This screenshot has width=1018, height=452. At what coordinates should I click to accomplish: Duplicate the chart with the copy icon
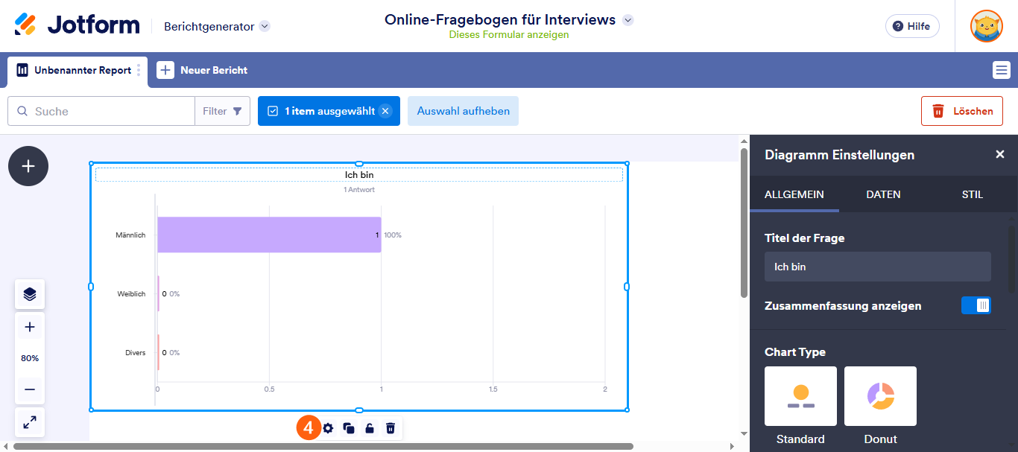click(349, 428)
